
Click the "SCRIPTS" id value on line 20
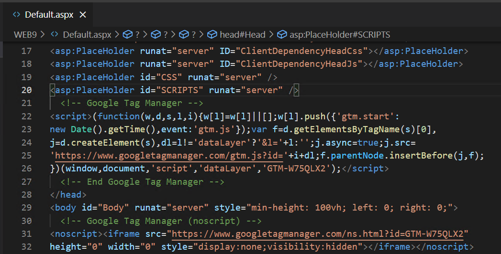(x=180, y=90)
